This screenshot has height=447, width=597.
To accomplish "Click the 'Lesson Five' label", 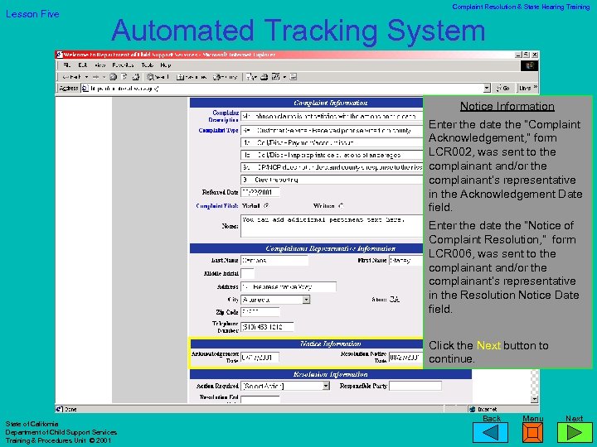I will coord(32,14).
